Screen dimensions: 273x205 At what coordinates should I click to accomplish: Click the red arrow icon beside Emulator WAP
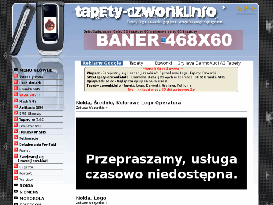click(x=16, y=125)
